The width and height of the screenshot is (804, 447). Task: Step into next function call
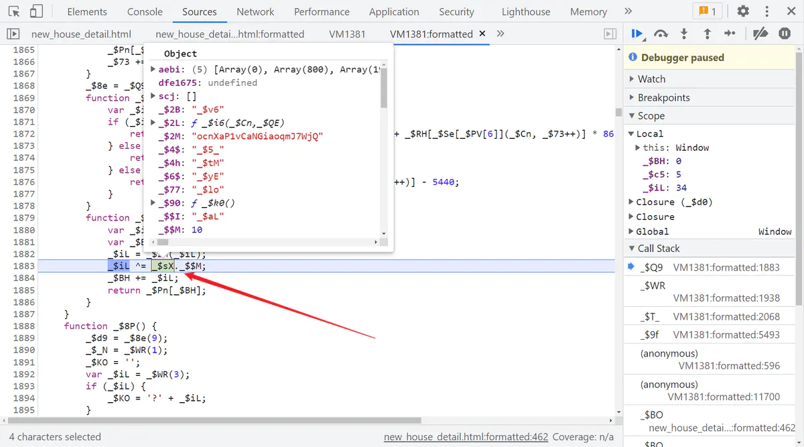[x=684, y=34]
